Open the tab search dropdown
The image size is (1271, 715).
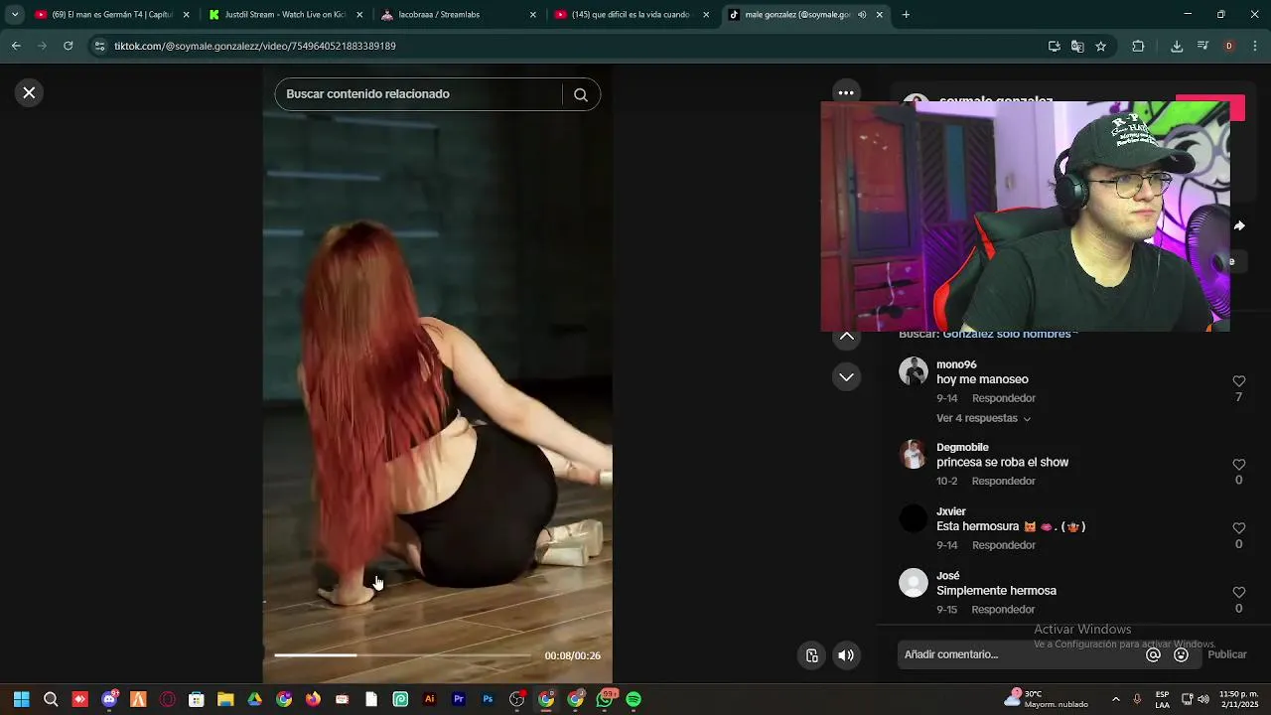tap(14, 15)
